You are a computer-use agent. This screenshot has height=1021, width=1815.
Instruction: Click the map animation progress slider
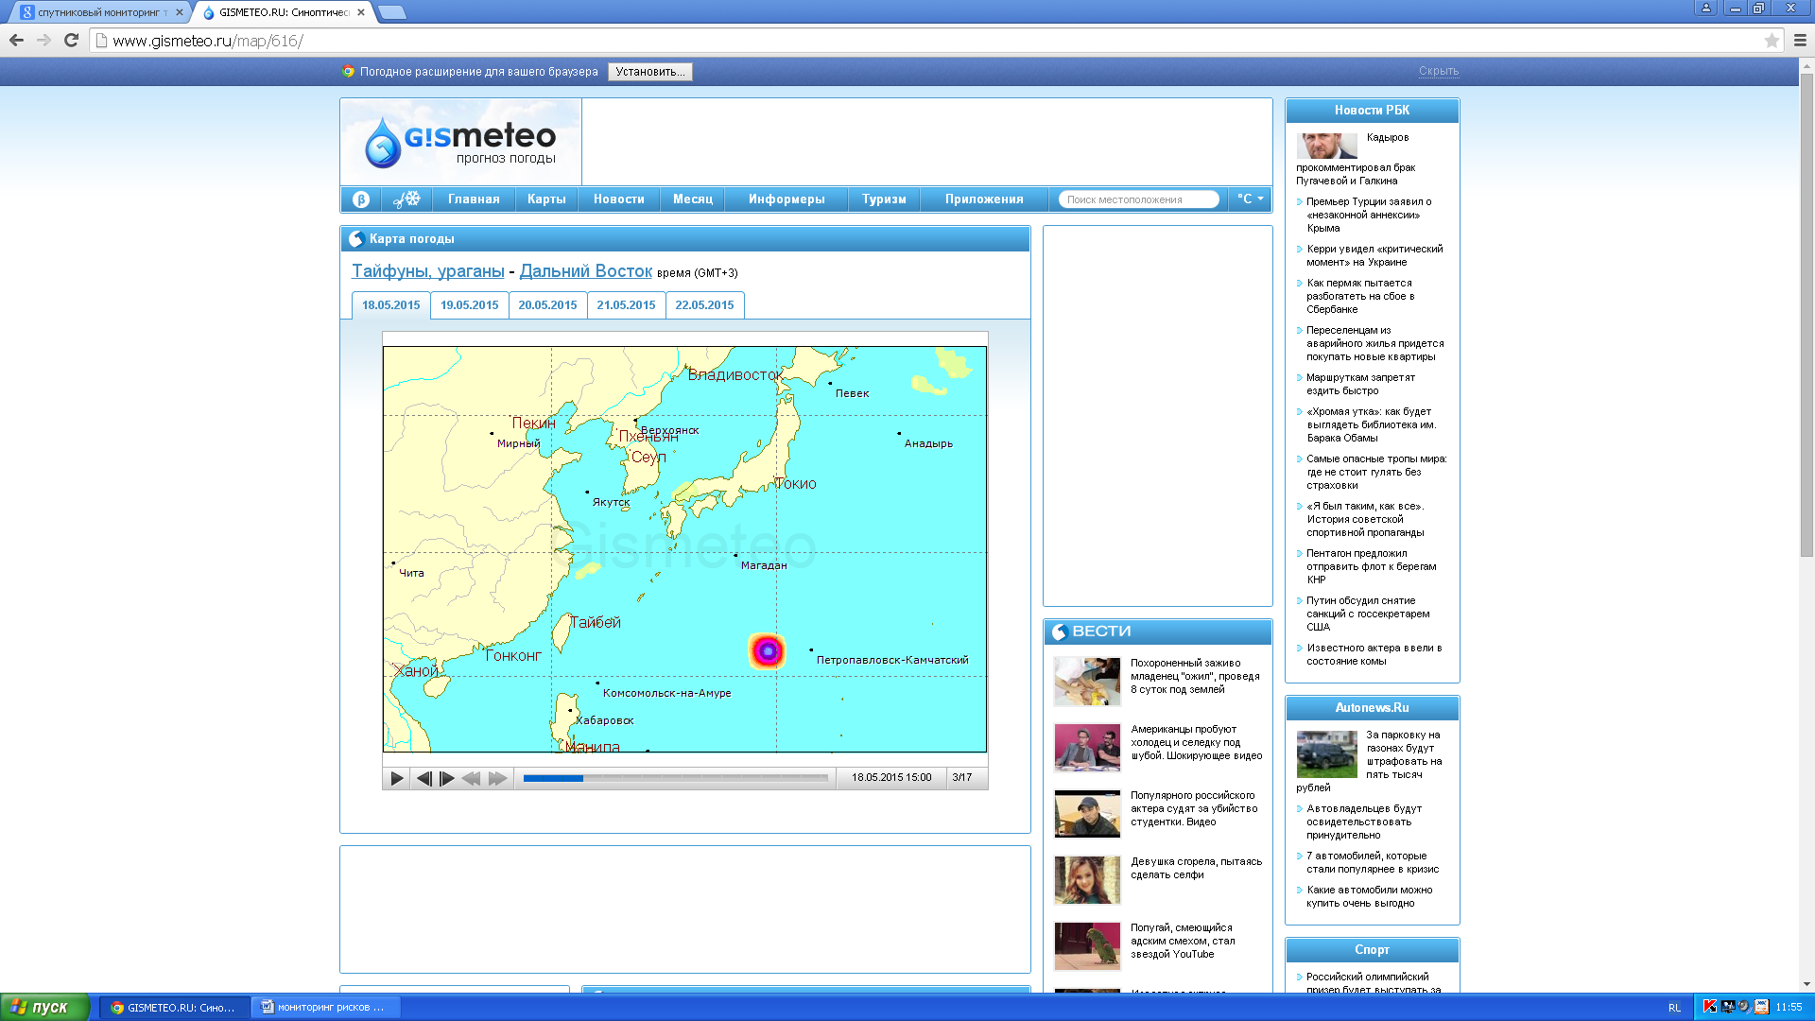[x=675, y=778]
